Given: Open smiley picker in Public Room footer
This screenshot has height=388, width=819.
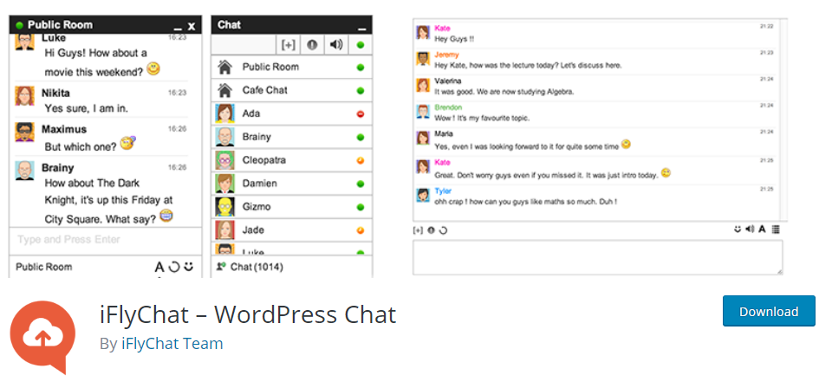Looking at the screenshot, I should (189, 267).
